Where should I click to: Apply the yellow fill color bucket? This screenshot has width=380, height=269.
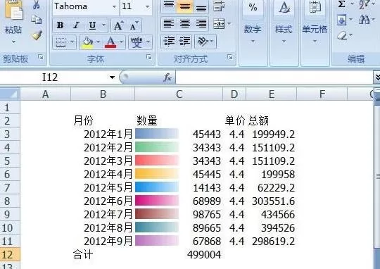[87, 42]
